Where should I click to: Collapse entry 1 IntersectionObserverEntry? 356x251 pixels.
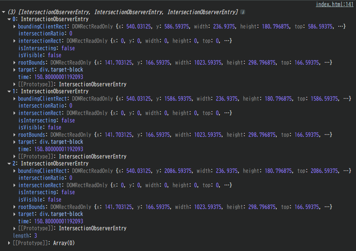(x=9, y=91)
